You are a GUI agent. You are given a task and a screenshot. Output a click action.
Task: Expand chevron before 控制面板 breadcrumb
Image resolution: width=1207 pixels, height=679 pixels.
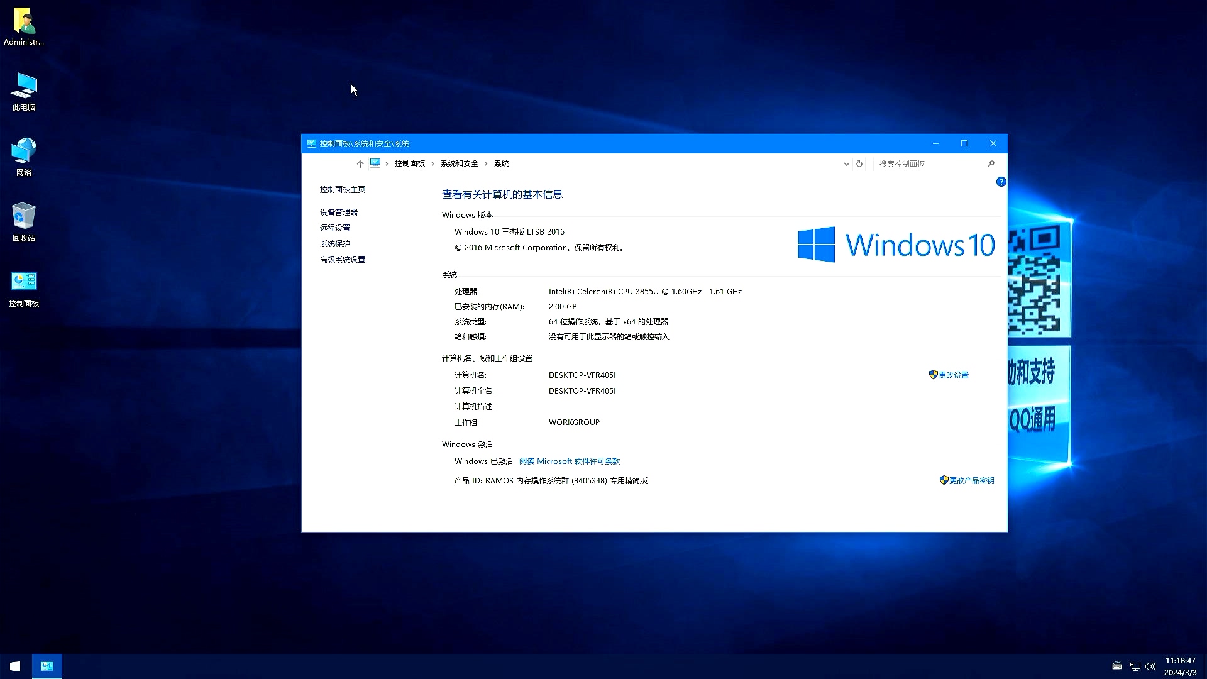coord(387,163)
